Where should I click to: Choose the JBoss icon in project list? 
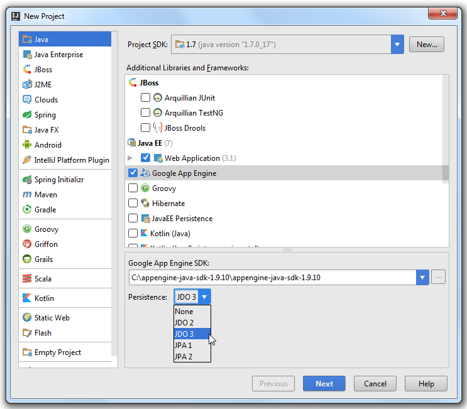click(x=27, y=69)
